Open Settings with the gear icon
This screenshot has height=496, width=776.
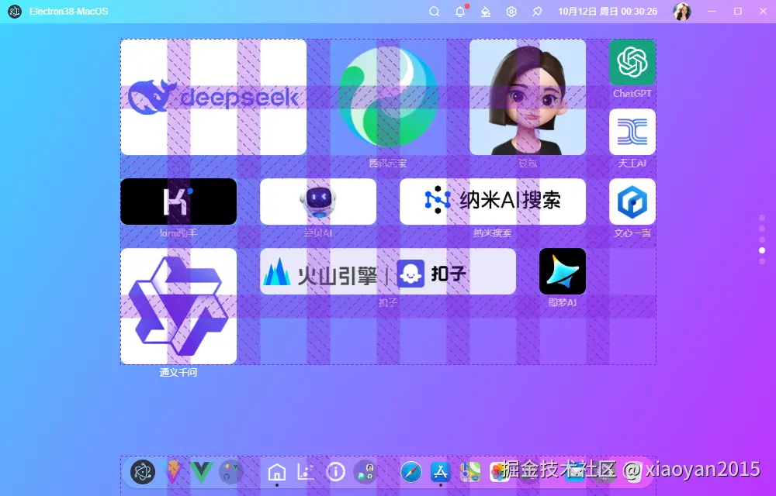click(x=511, y=12)
